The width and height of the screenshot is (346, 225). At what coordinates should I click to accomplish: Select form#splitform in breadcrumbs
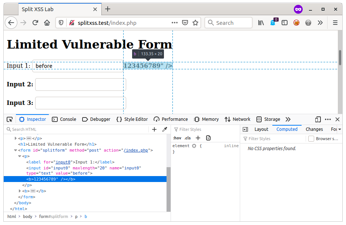tap(54, 216)
